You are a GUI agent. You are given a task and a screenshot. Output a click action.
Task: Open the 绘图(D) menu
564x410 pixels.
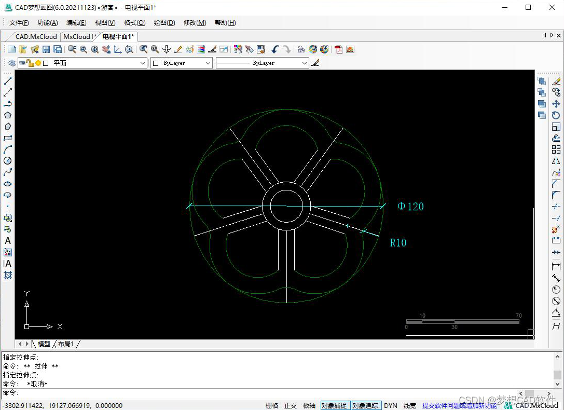click(164, 23)
